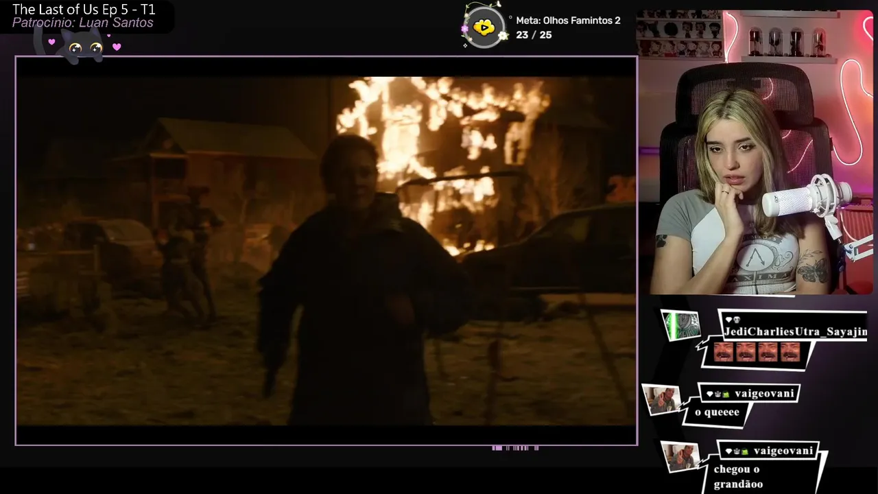
Task: Click the vaigeovani username above "chegou o grandãoo"
Action: [783, 451]
